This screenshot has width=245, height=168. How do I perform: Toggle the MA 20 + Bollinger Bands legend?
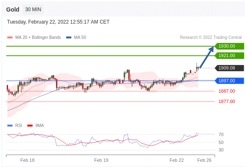pos(38,37)
